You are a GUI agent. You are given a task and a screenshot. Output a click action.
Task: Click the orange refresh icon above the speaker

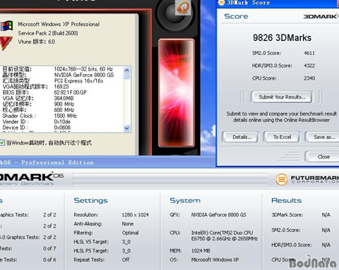pyautogui.click(x=183, y=7)
